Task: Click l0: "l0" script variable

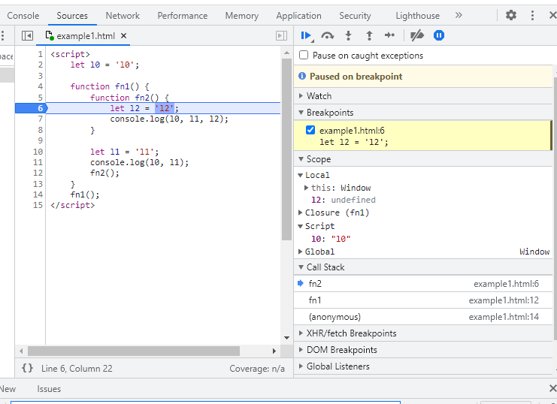Action: [331, 239]
